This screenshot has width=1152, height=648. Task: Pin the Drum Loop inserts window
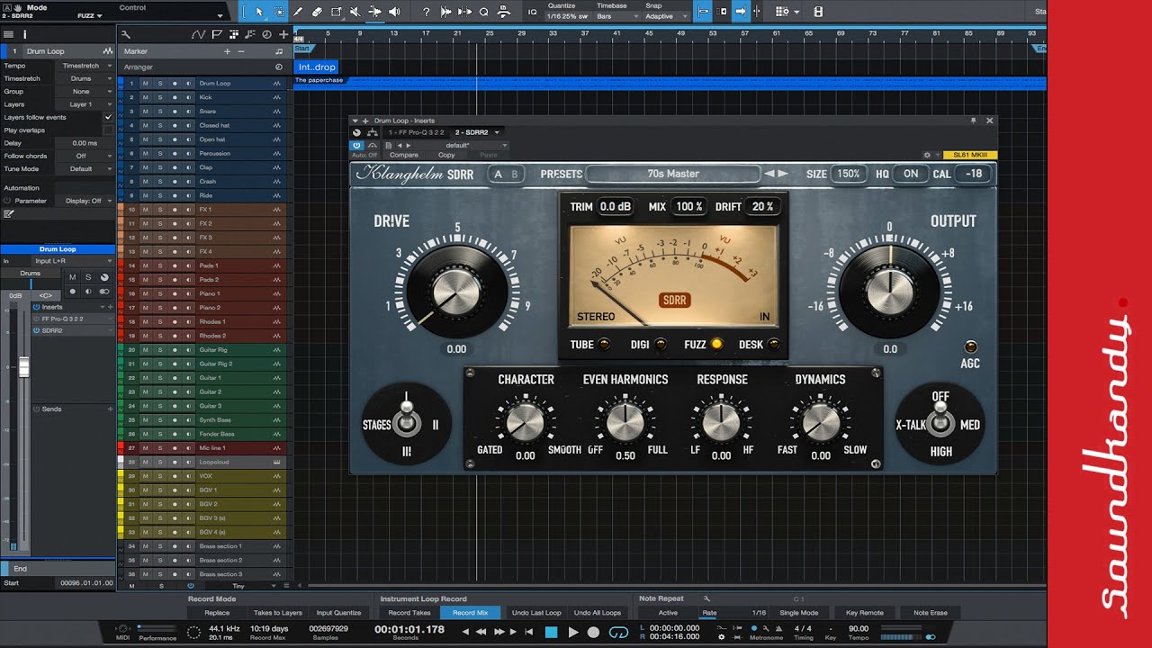(x=973, y=120)
